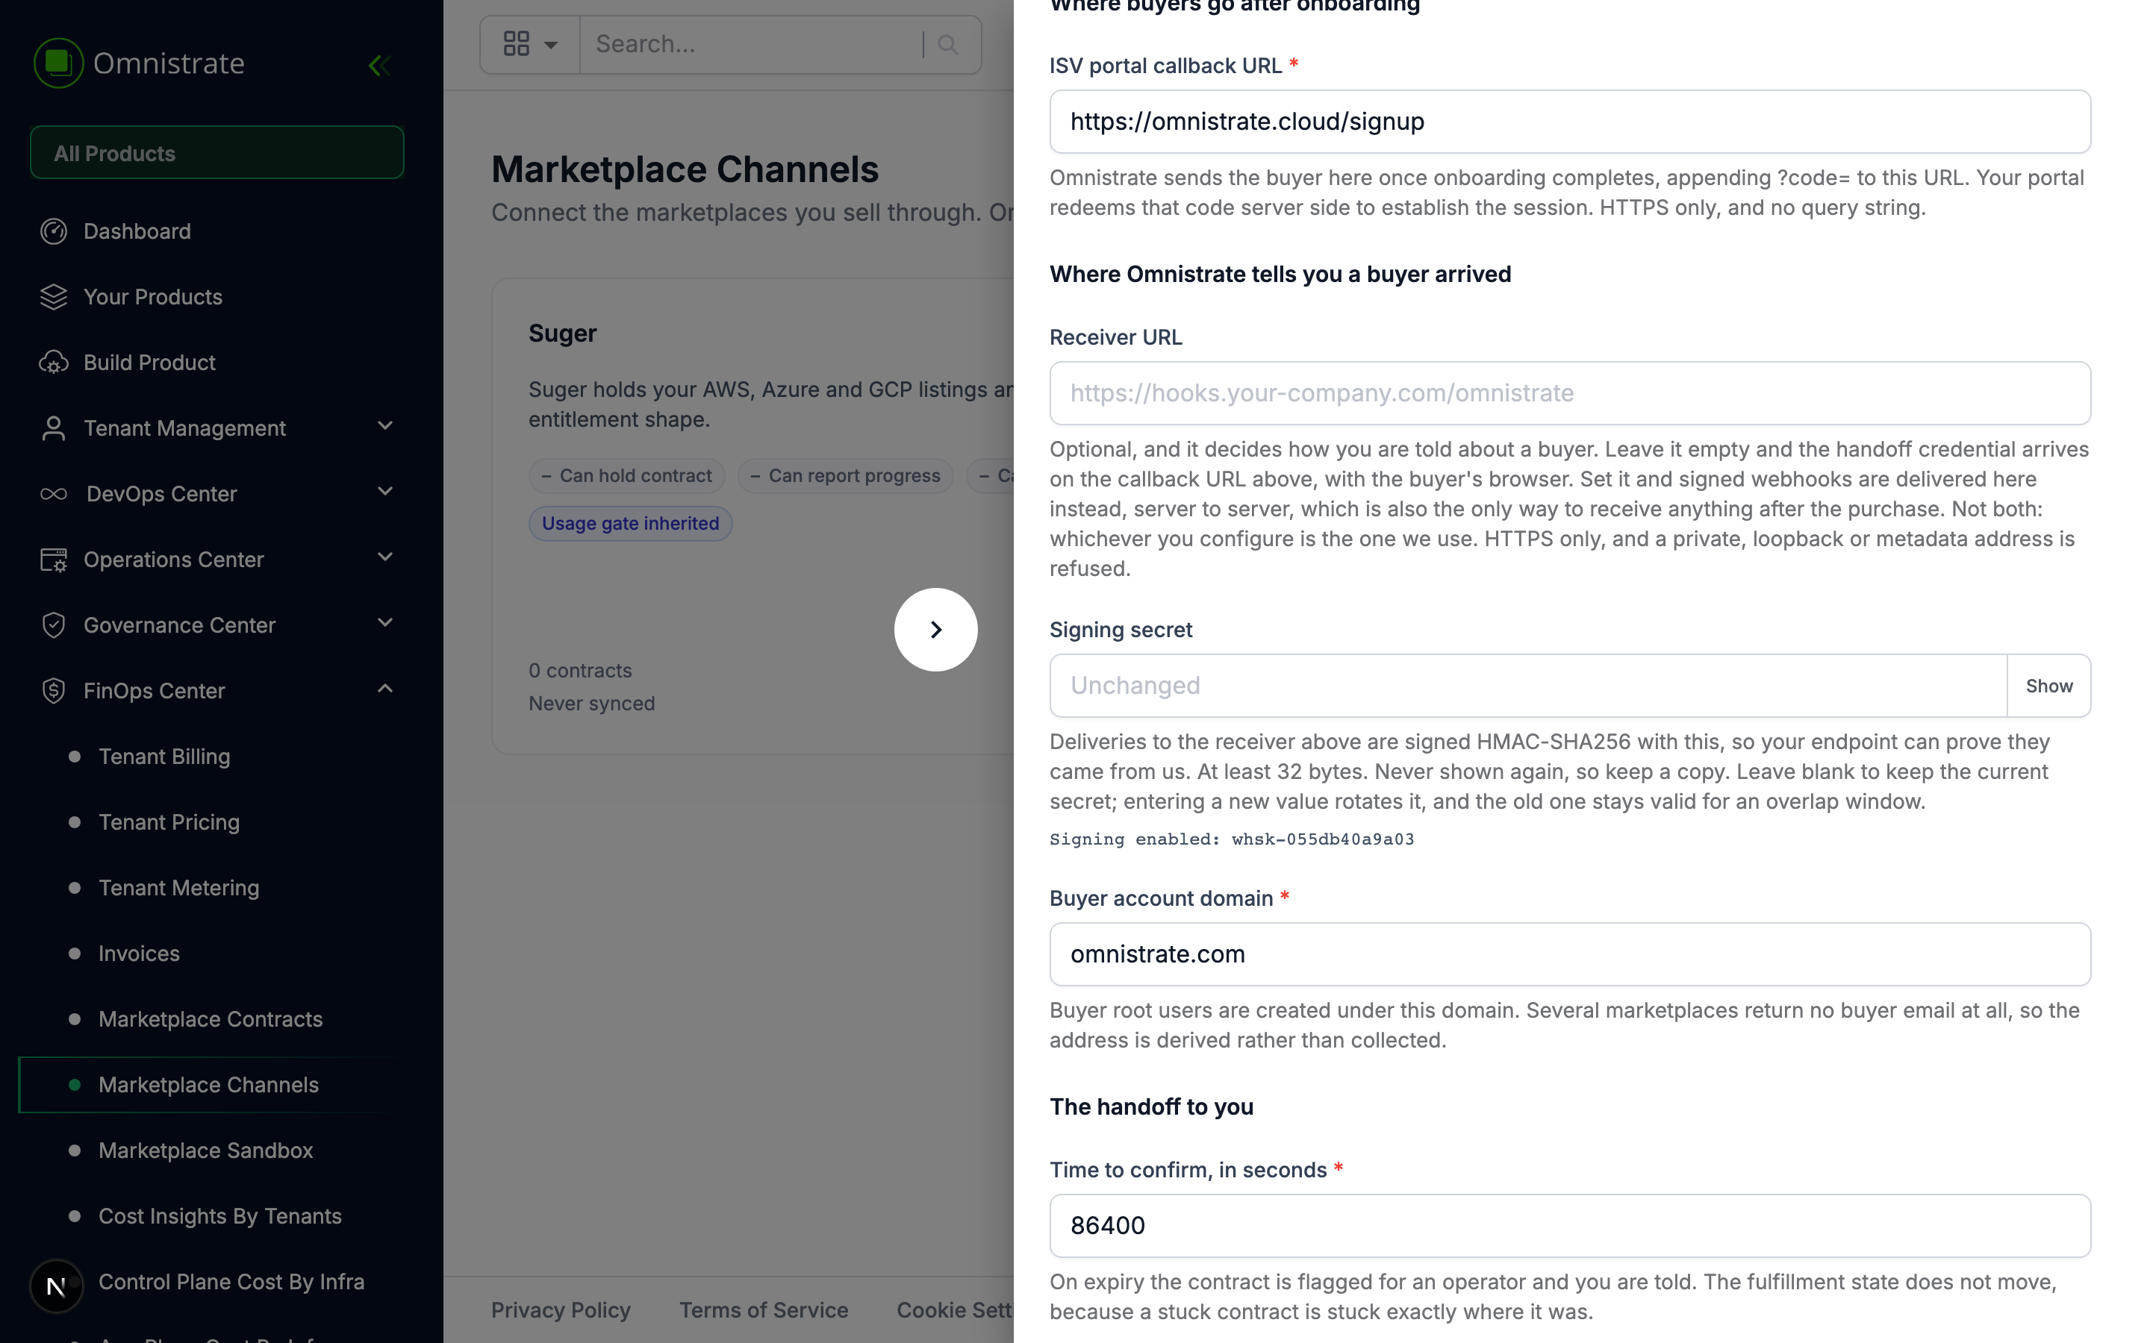Click the search magnifier icon

[x=948, y=45]
